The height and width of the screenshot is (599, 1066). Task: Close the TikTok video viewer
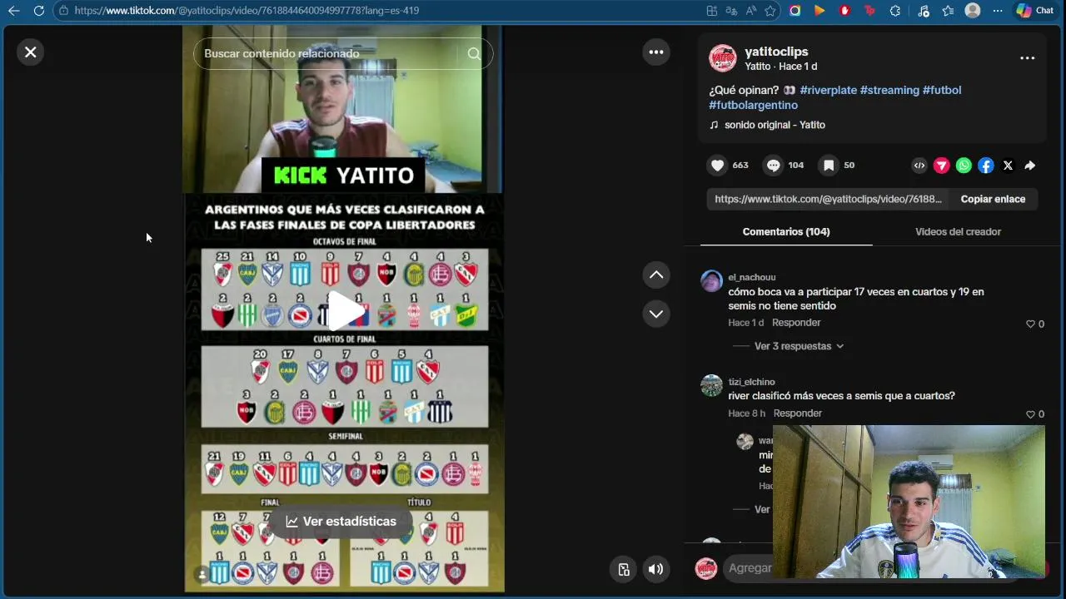[31, 52]
